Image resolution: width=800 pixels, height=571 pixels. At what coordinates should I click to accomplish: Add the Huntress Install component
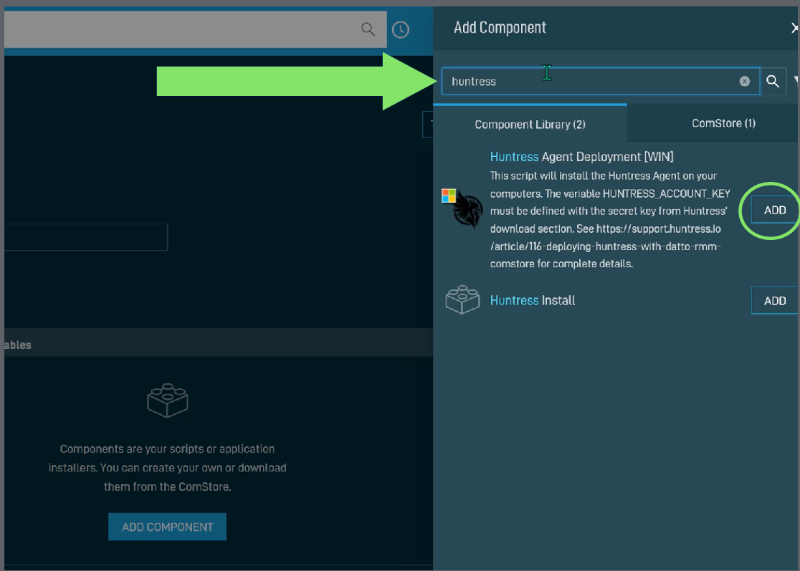tap(774, 301)
